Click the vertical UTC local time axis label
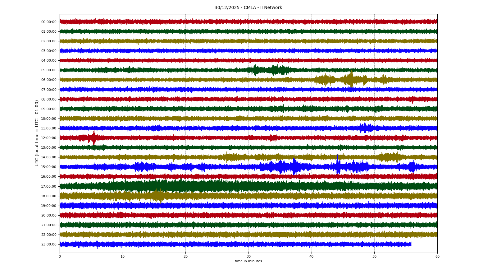This screenshot has height=280, width=497. pyautogui.click(x=37, y=133)
